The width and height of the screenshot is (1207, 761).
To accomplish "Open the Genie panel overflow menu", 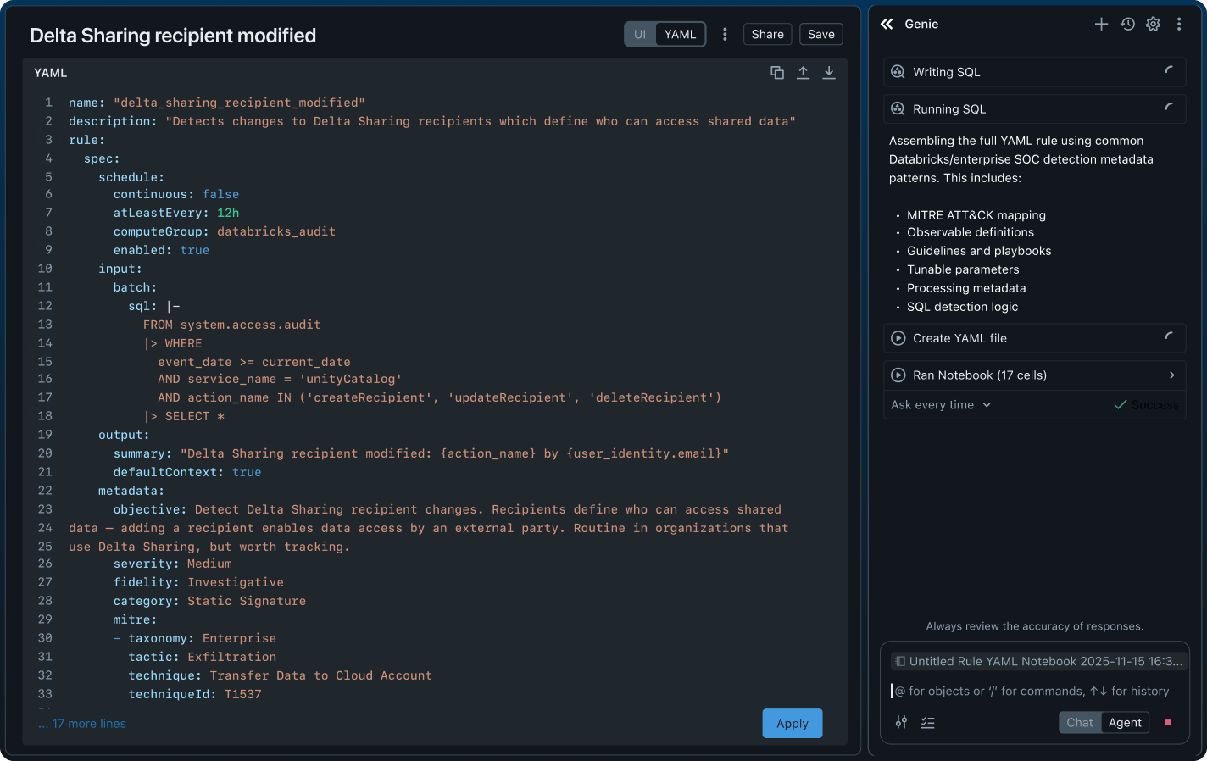I will pos(1179,24).
